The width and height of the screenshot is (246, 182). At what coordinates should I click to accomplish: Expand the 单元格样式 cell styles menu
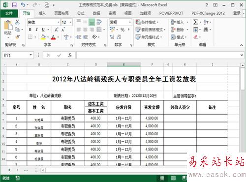149,37
